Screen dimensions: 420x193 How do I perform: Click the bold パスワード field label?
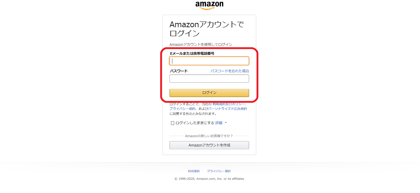pos(179,71)
